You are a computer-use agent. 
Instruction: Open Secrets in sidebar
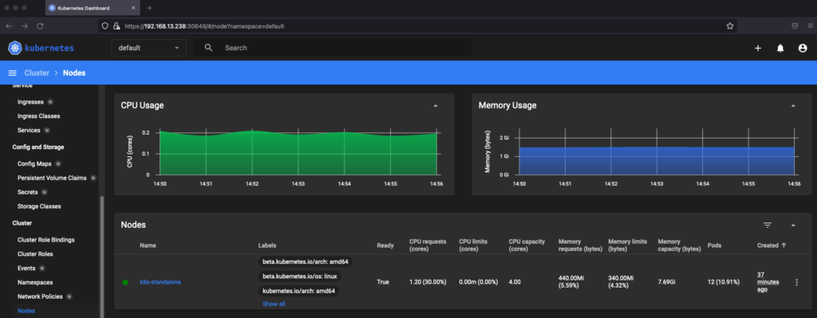pyautogui.click(x=28, y=192)
